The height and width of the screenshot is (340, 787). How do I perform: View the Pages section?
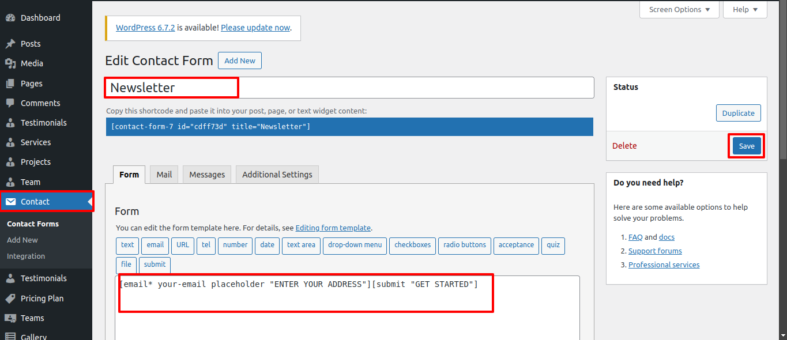(x=32, y=83)
